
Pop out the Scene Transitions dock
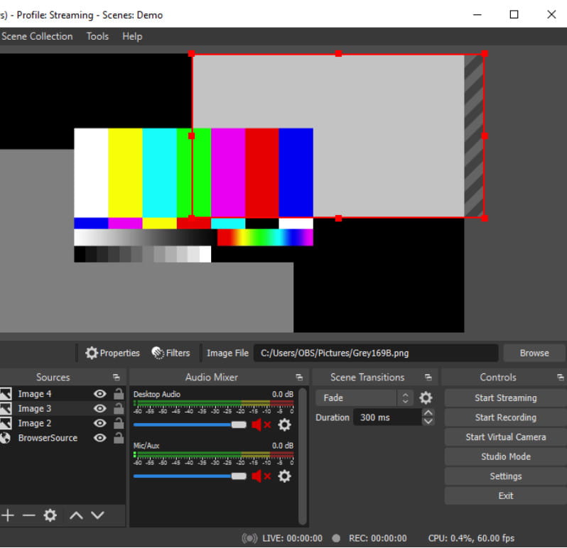click(x=428, y=377)
